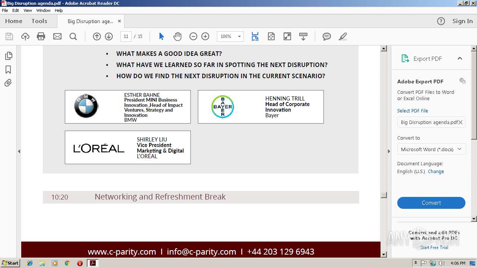Change the document language

(436, 171)
